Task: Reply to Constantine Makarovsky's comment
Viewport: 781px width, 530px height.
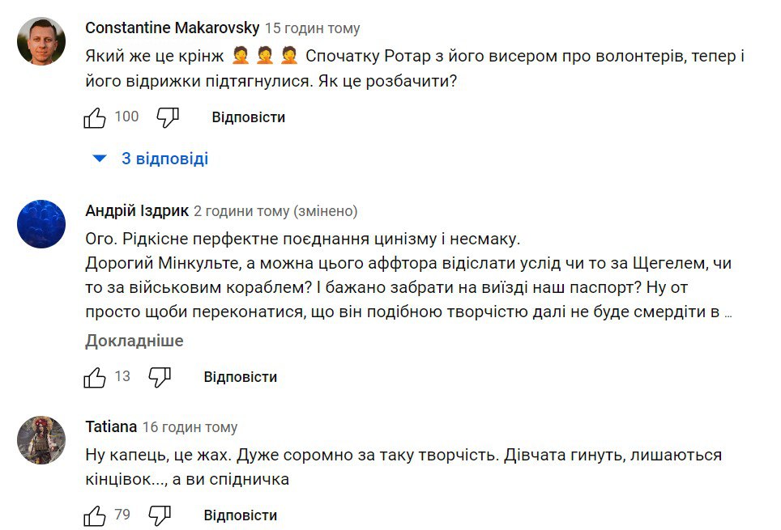Action: pyautogui.click(x=248, y=117)
